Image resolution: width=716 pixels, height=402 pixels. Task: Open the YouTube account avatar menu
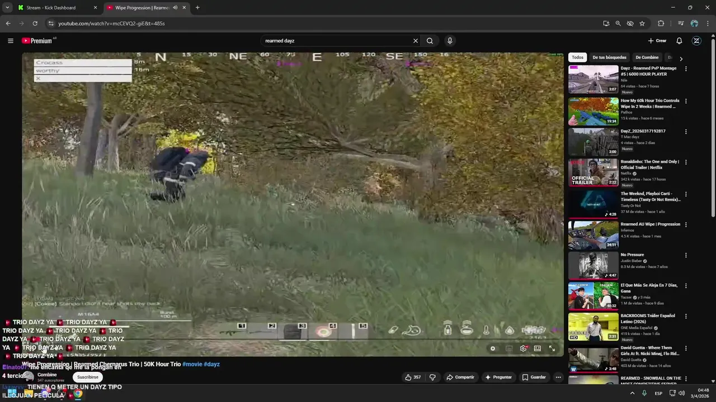tap(696, 41)
